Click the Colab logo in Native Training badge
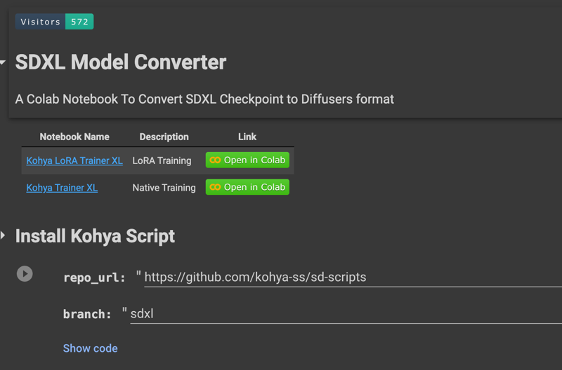Screen dimensions: 562x370 (x=215, y=187)
